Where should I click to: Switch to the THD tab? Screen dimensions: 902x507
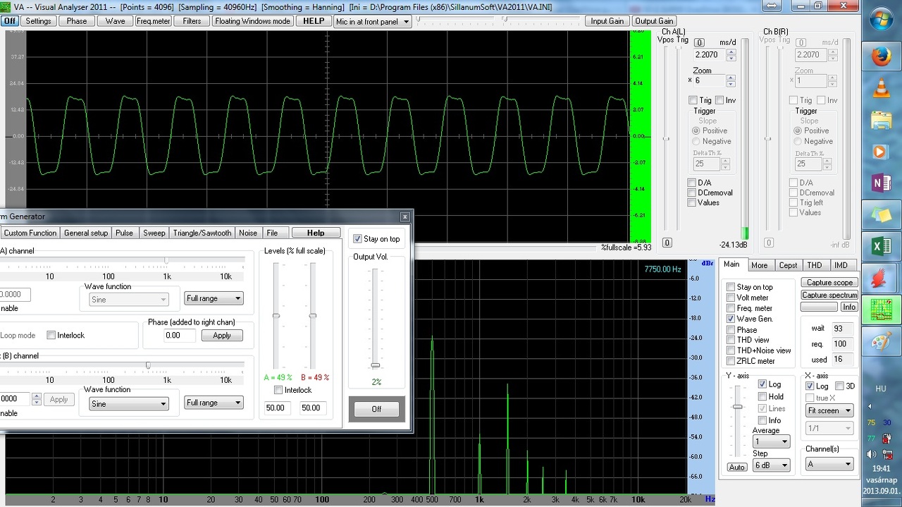coord(814,265)
